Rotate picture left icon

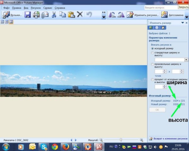112,15
